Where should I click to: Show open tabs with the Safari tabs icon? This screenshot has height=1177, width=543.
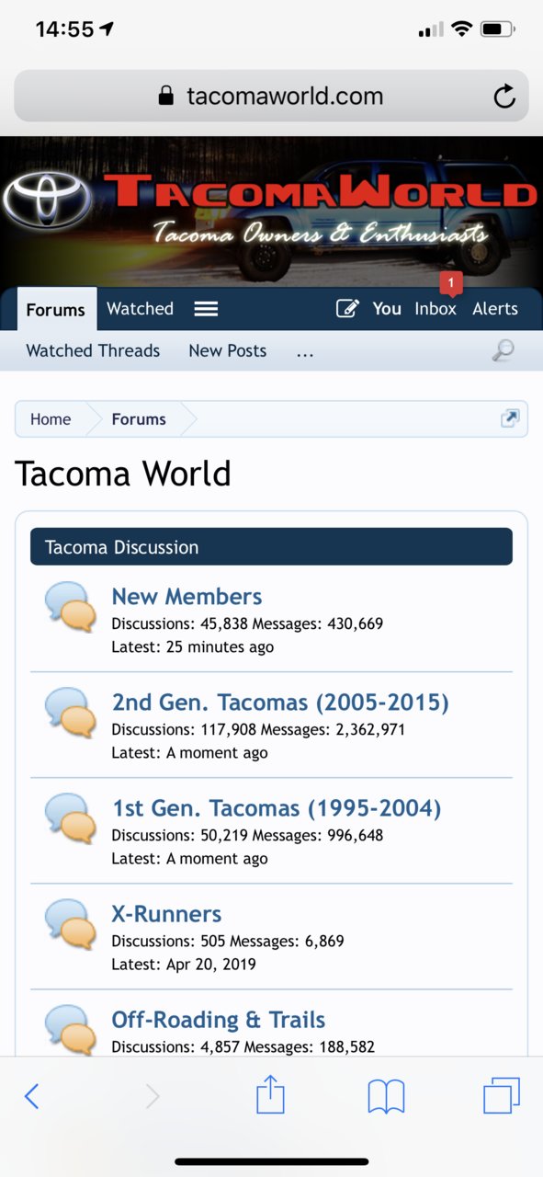pyautogui.click(x=502, y=1096)
